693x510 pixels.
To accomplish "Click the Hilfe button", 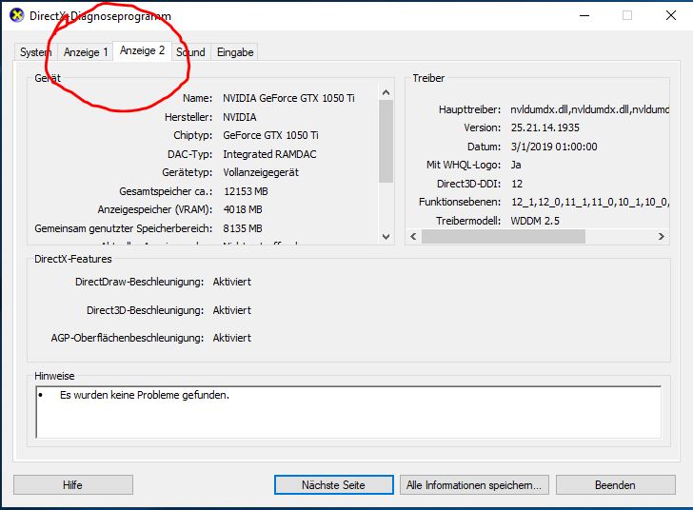I will tap(73, 485).
